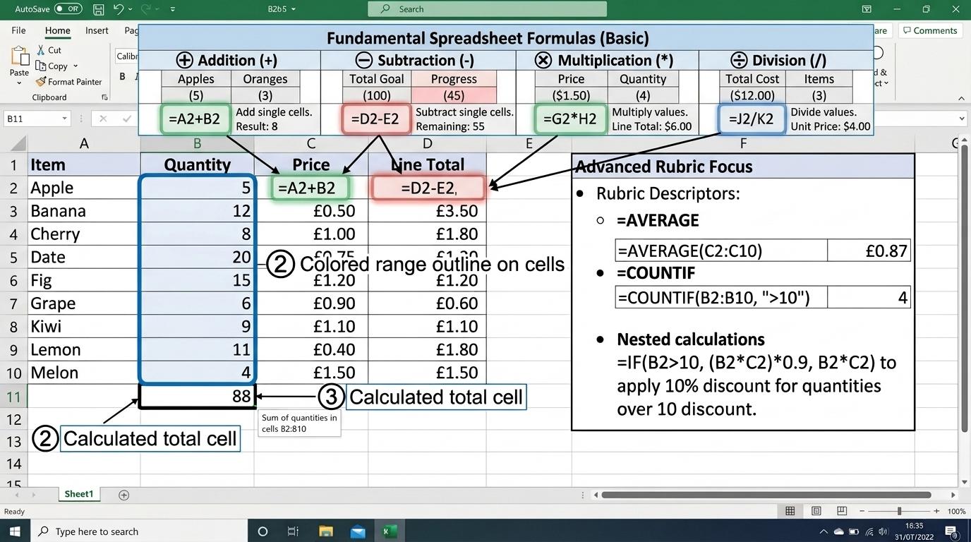
Task: Add a new sheet with plus icon
Action: pos(123,495)
